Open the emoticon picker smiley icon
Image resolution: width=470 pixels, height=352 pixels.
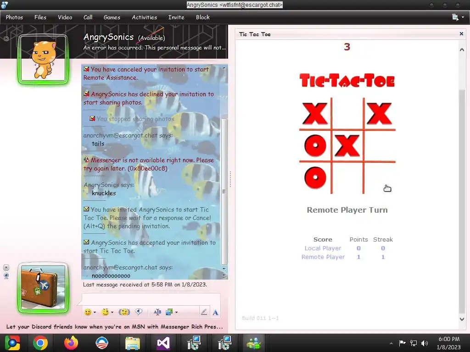[88, 312]
